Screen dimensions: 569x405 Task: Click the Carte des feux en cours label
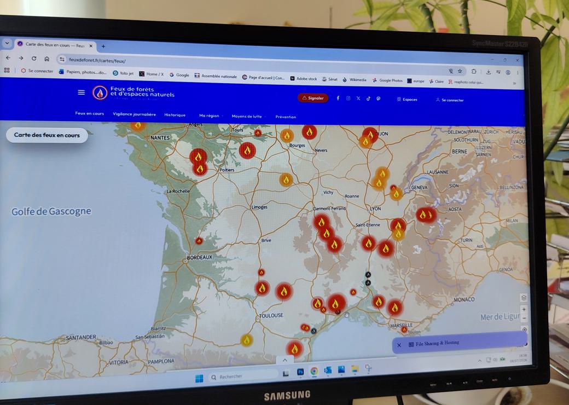(47, 135)
